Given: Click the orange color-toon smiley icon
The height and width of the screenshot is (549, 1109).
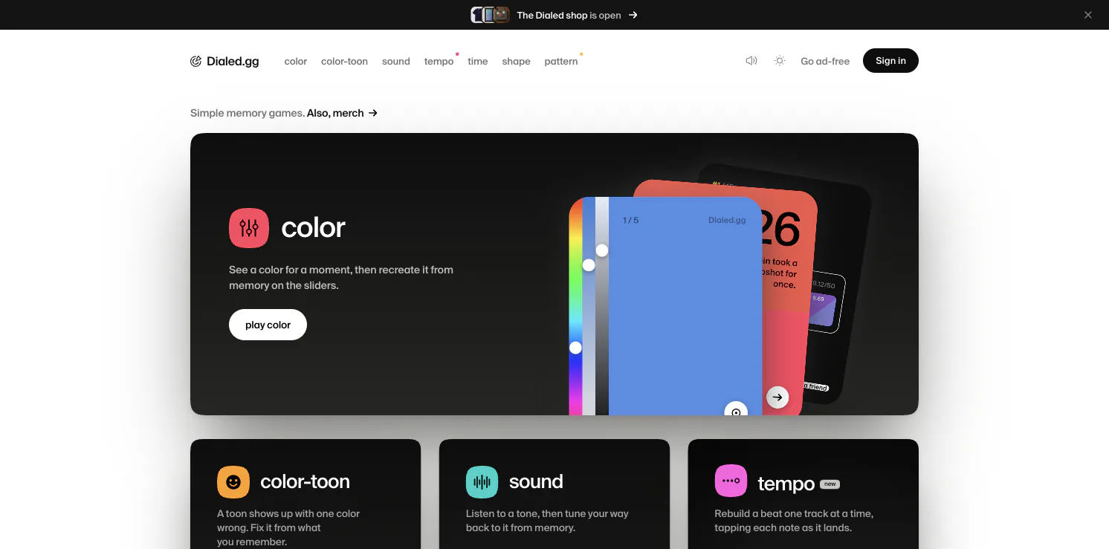Looking at the screenshot, I should [233, 481].
